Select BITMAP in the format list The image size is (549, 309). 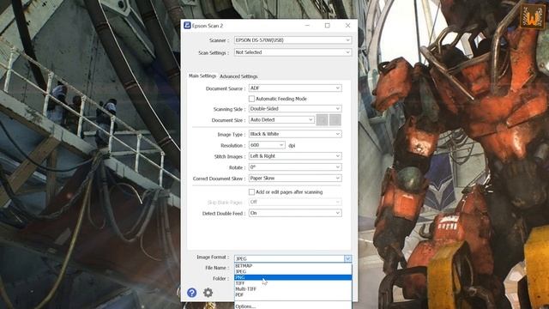[293, 266]
